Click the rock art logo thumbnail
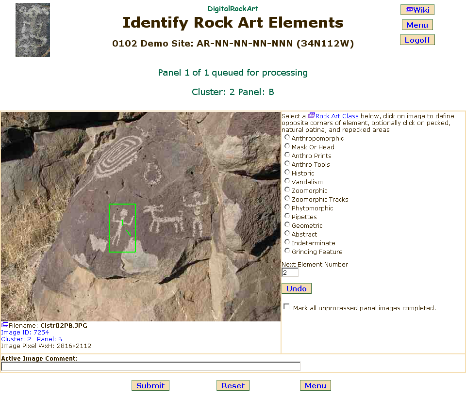 click(x=33, y=30)
